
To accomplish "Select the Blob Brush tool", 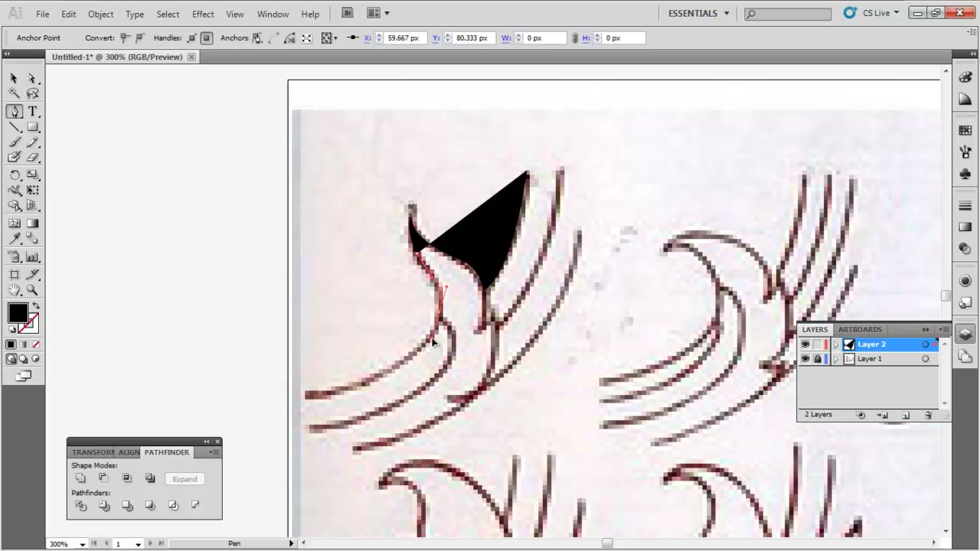I will 14,158.
